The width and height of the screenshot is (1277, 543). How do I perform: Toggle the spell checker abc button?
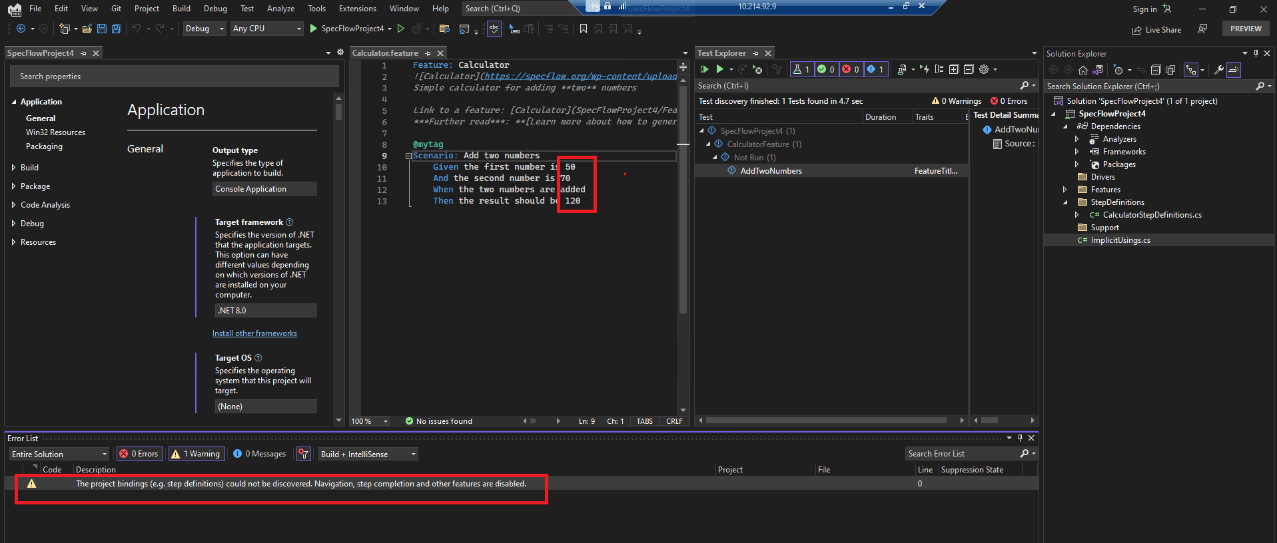tap(494, 29)
